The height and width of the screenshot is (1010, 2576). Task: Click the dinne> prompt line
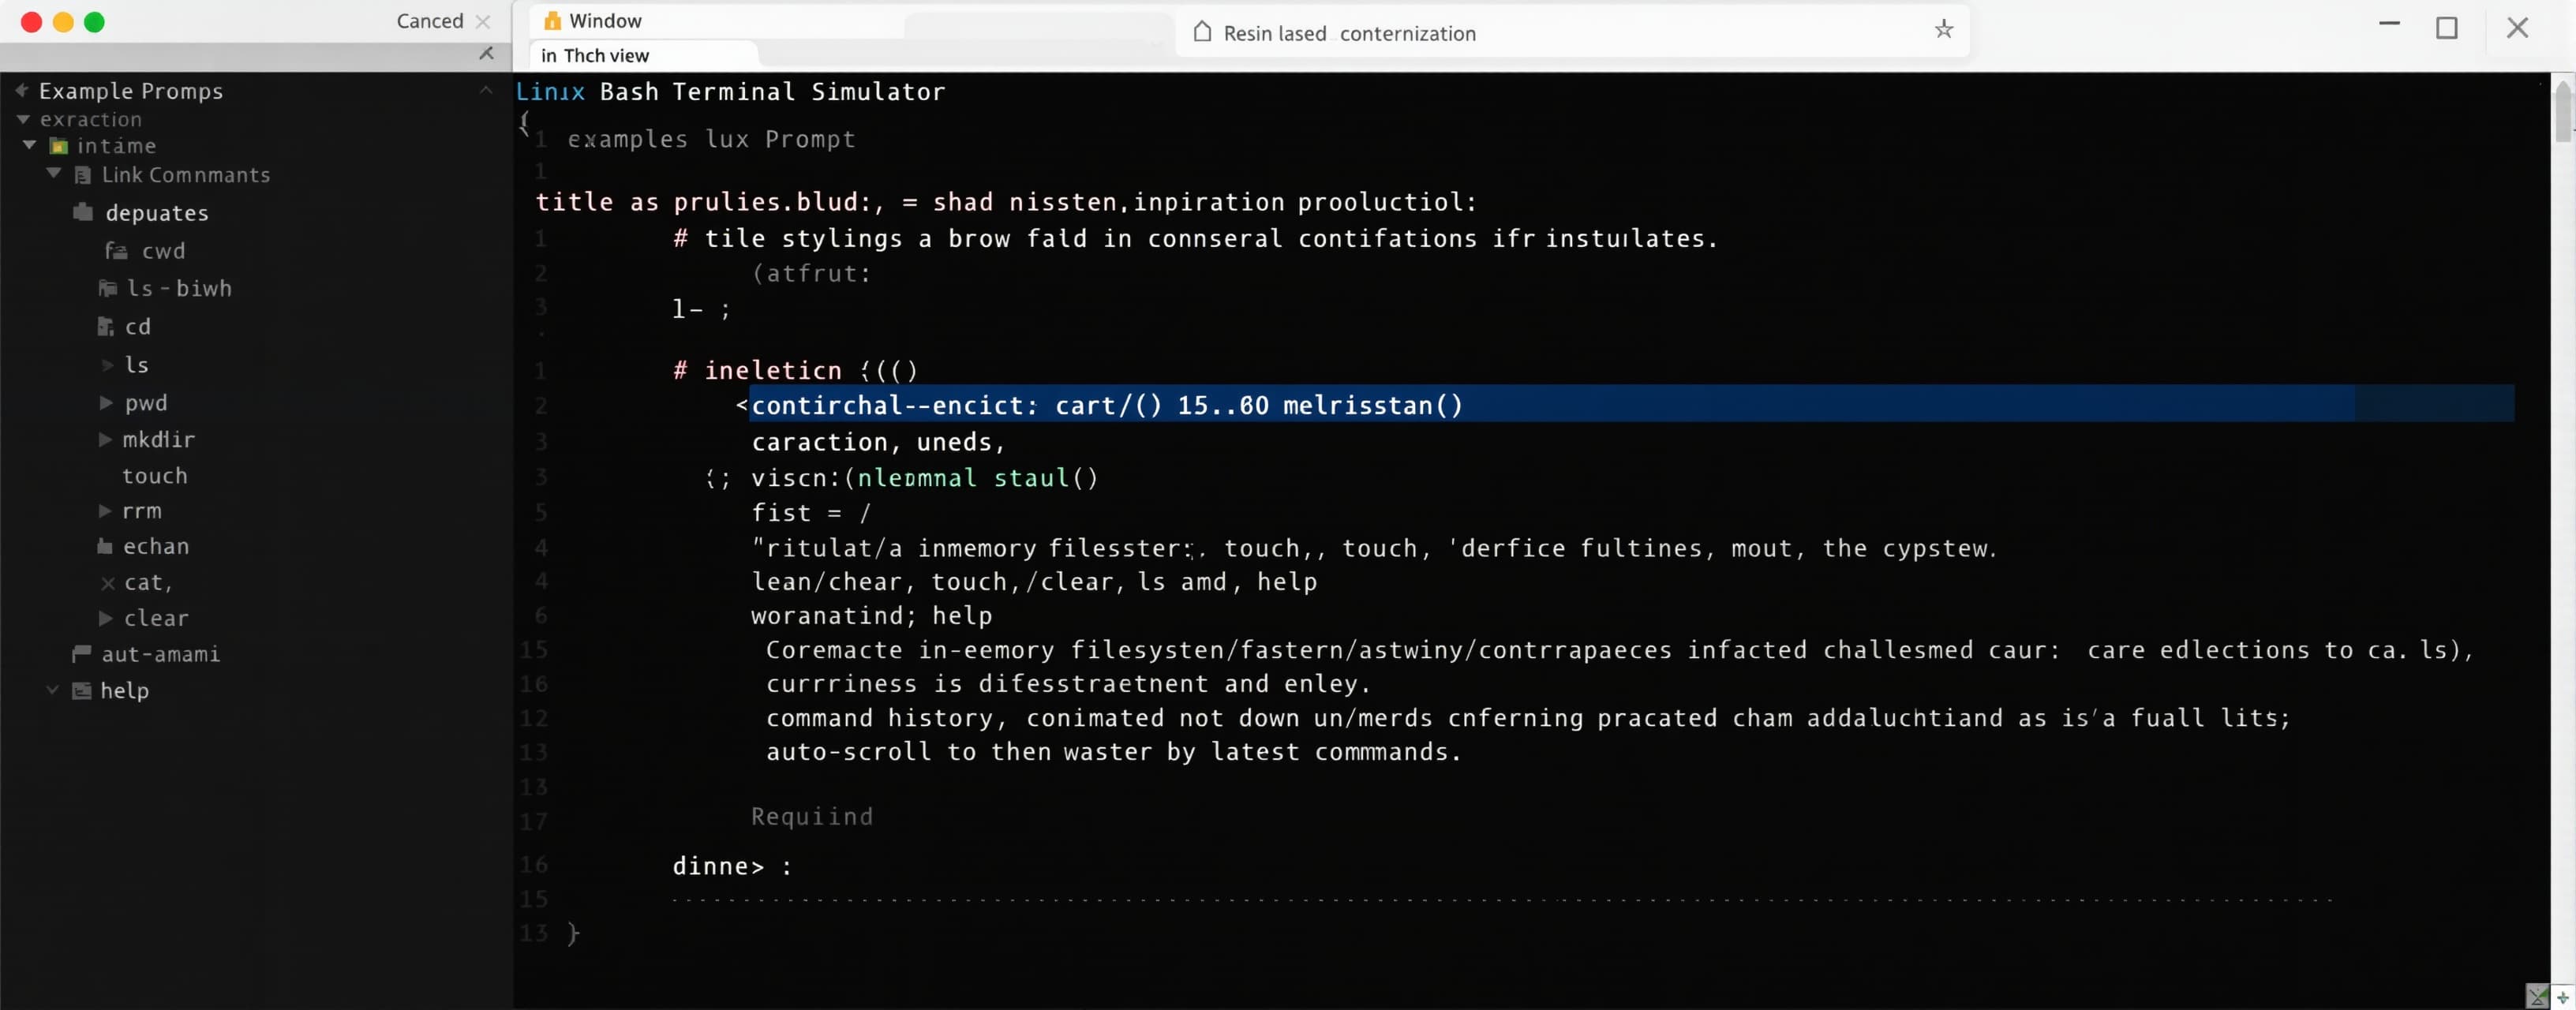coord(732,866)
